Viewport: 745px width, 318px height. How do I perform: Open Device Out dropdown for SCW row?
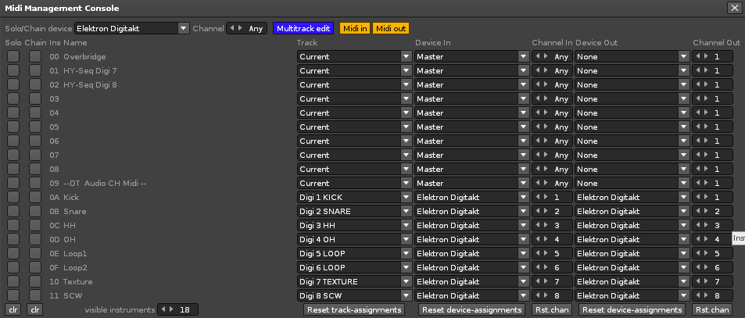[x=632, y=295]
